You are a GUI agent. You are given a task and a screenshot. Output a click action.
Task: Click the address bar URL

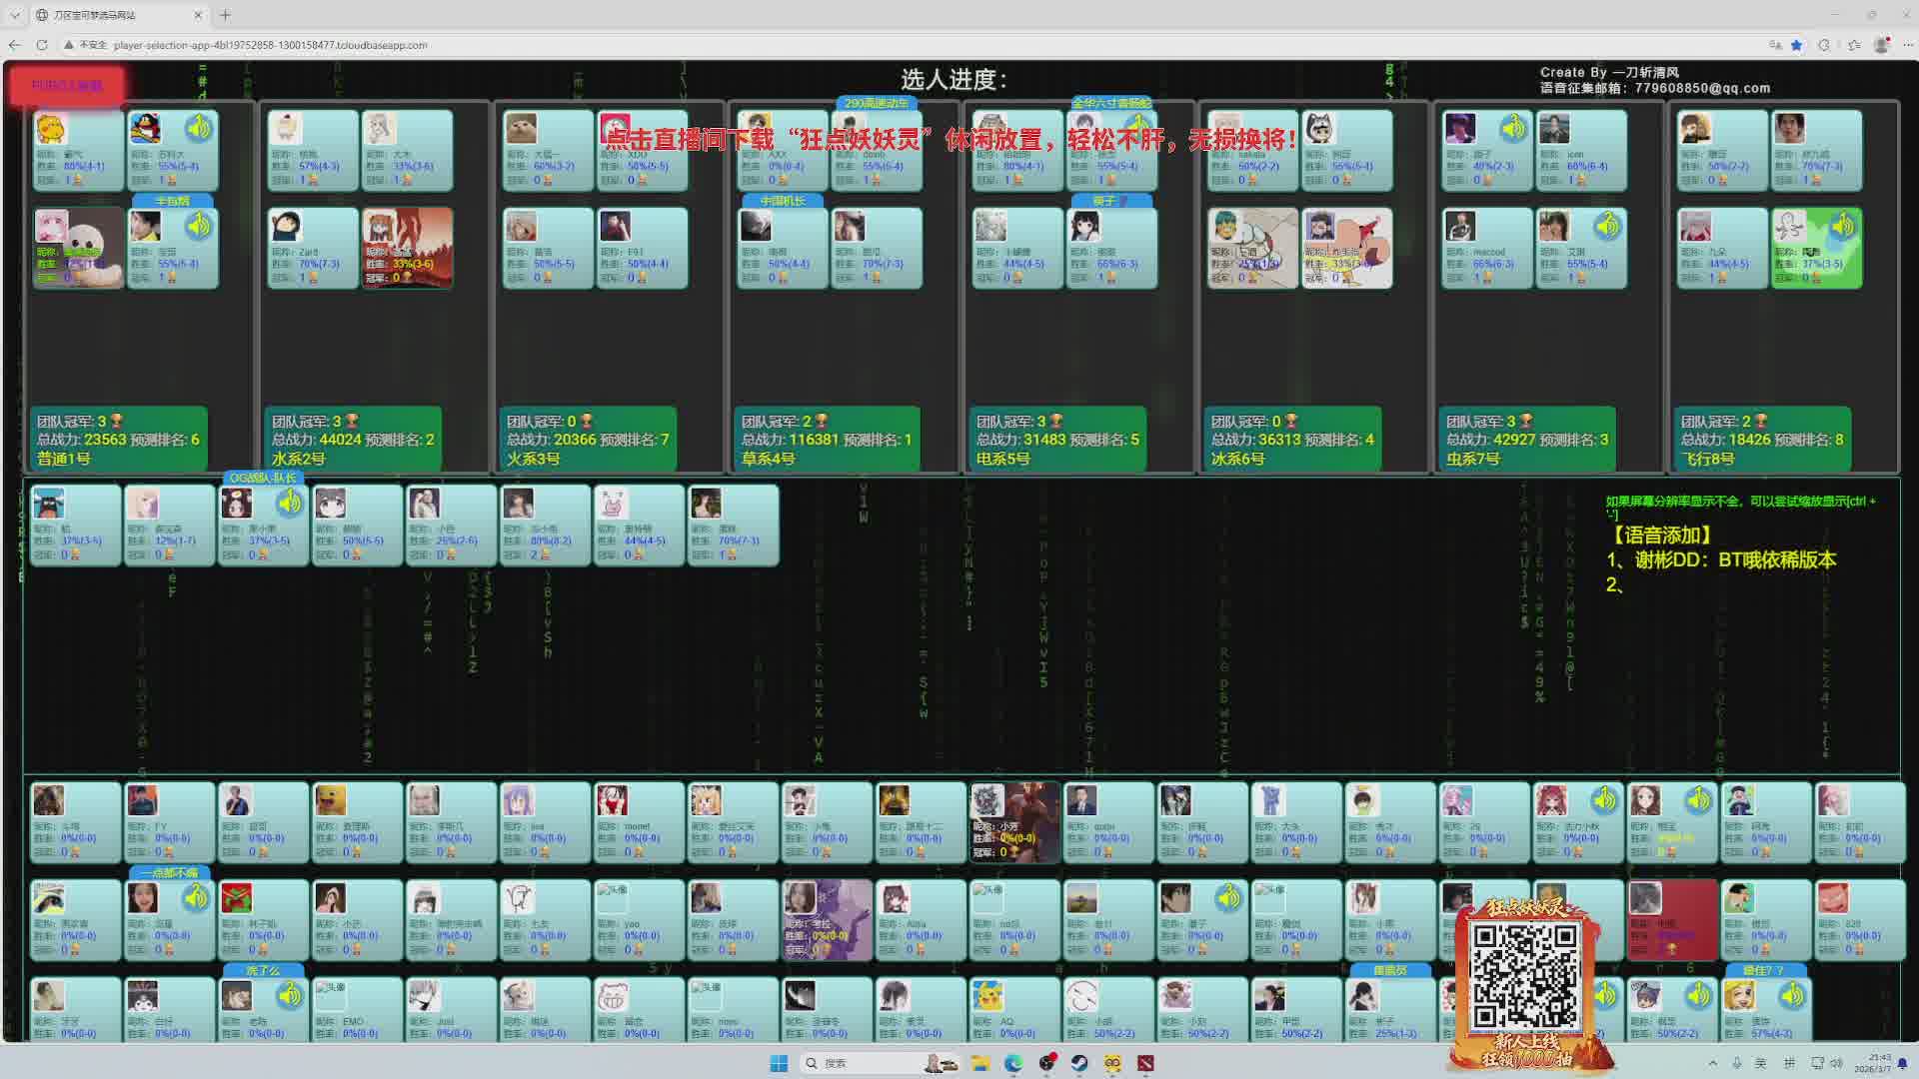coord(270,45)
